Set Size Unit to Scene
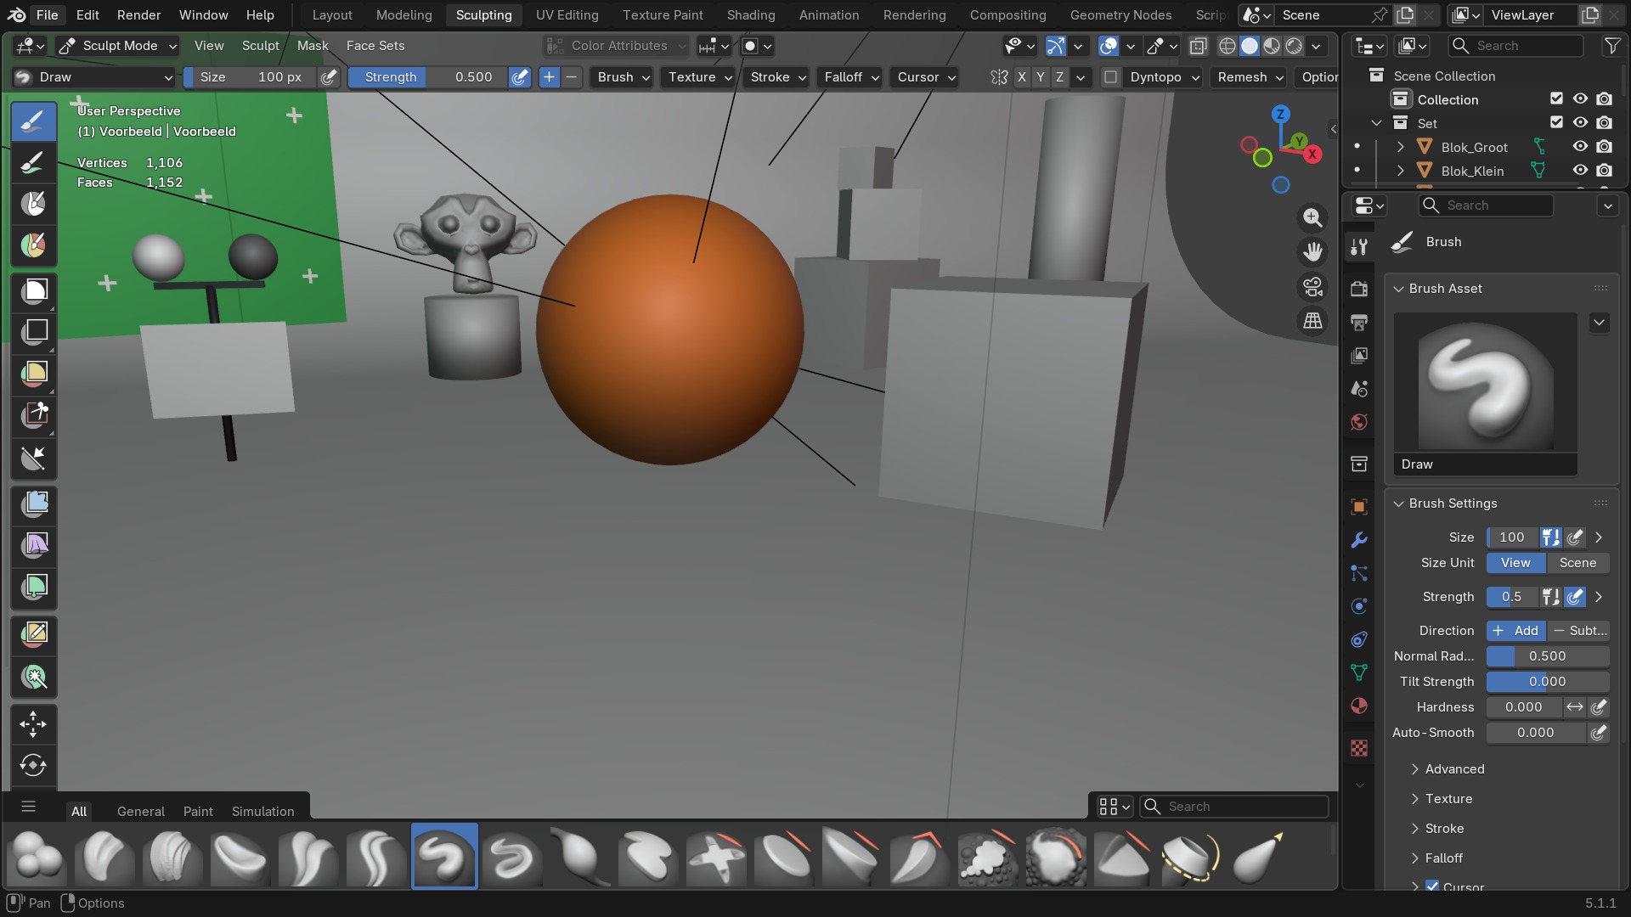1631x917 pixels. pos(1577,563)
